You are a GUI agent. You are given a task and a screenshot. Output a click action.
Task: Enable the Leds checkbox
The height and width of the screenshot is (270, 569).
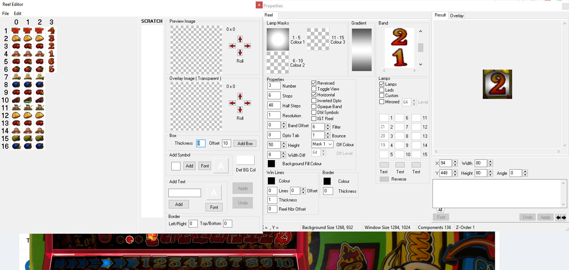point(382,90)
